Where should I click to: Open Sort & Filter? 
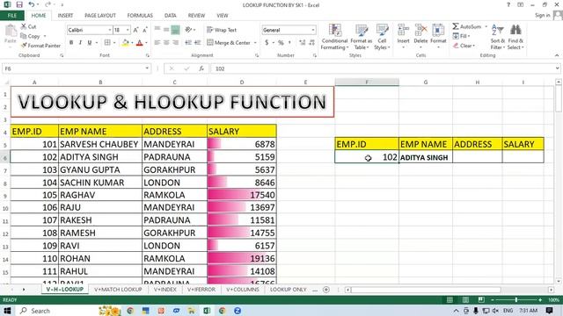(498, 37)
